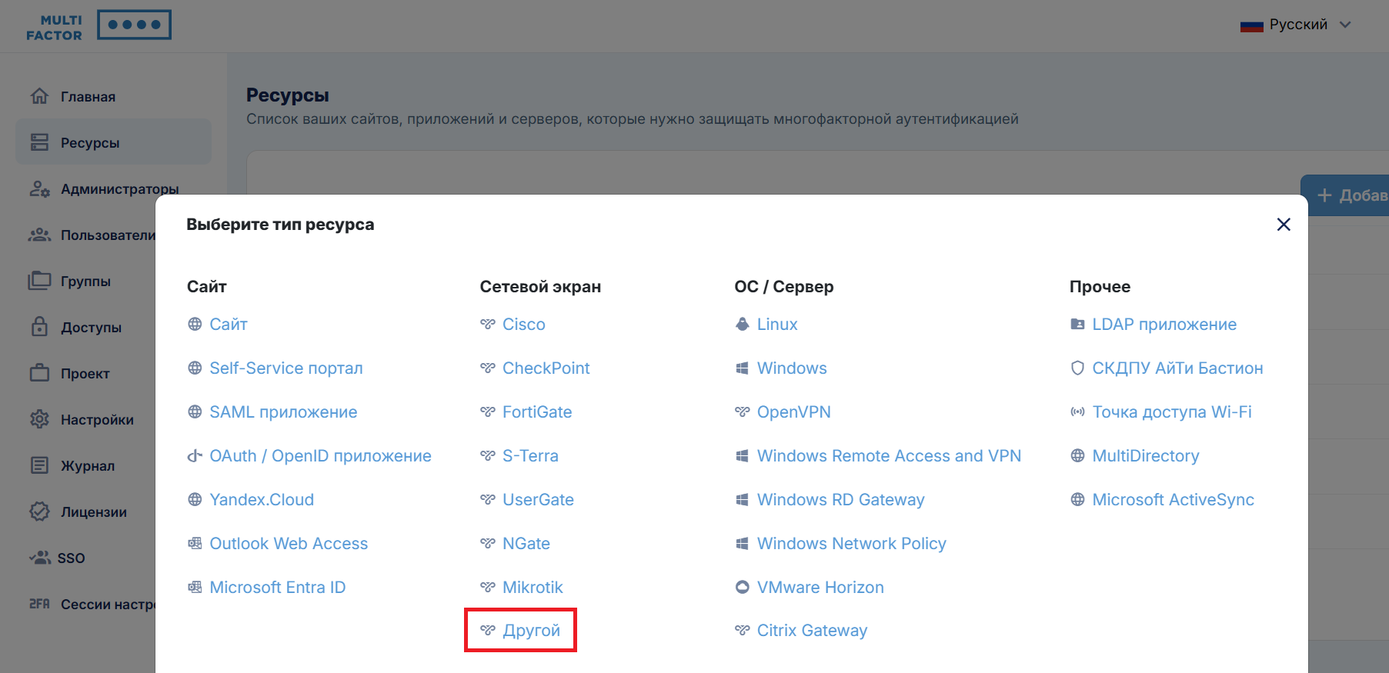Go to Ресурсы section

point(113,142)
